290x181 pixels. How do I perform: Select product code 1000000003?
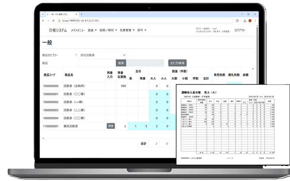coord(51,110)
